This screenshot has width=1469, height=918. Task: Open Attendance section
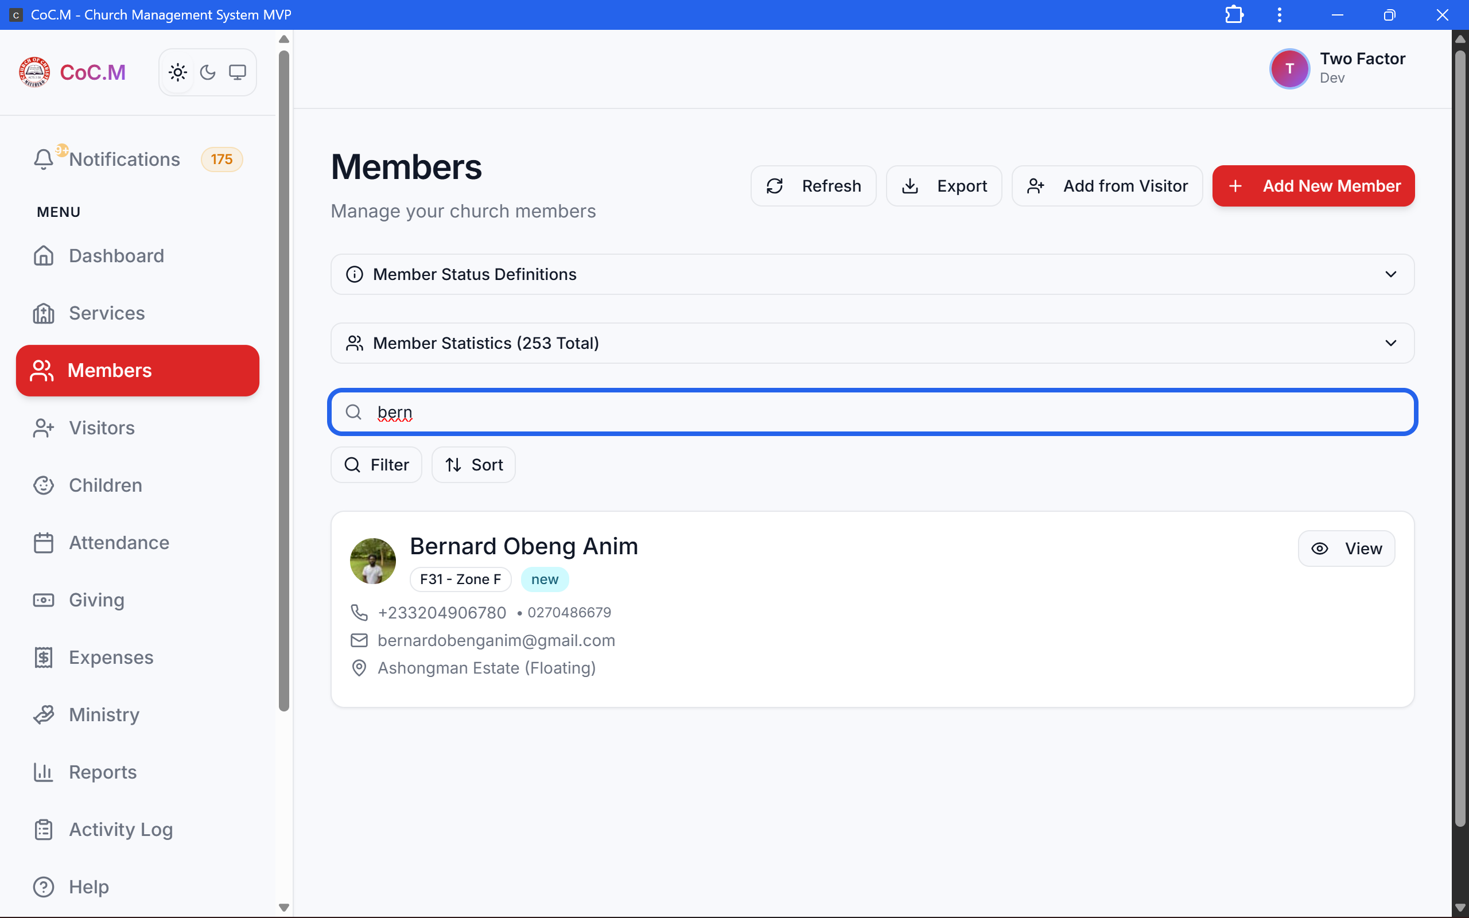[138, 542]
